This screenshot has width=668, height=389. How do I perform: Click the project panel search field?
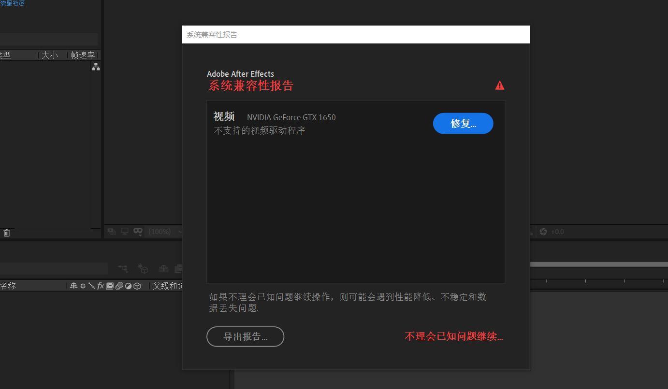[49, 39]
